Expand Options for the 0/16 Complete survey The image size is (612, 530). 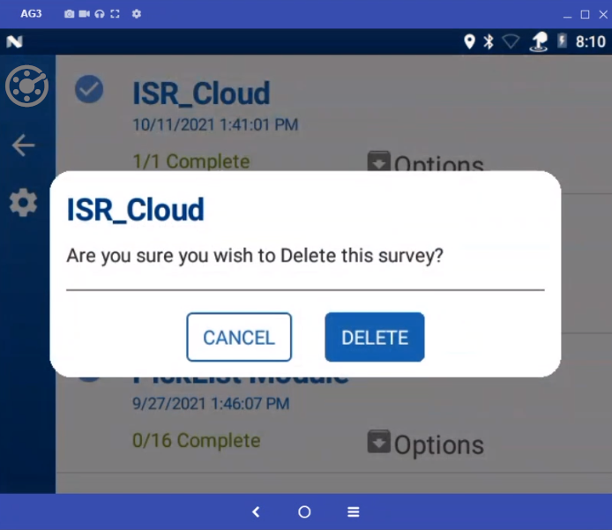click(425, 444)
